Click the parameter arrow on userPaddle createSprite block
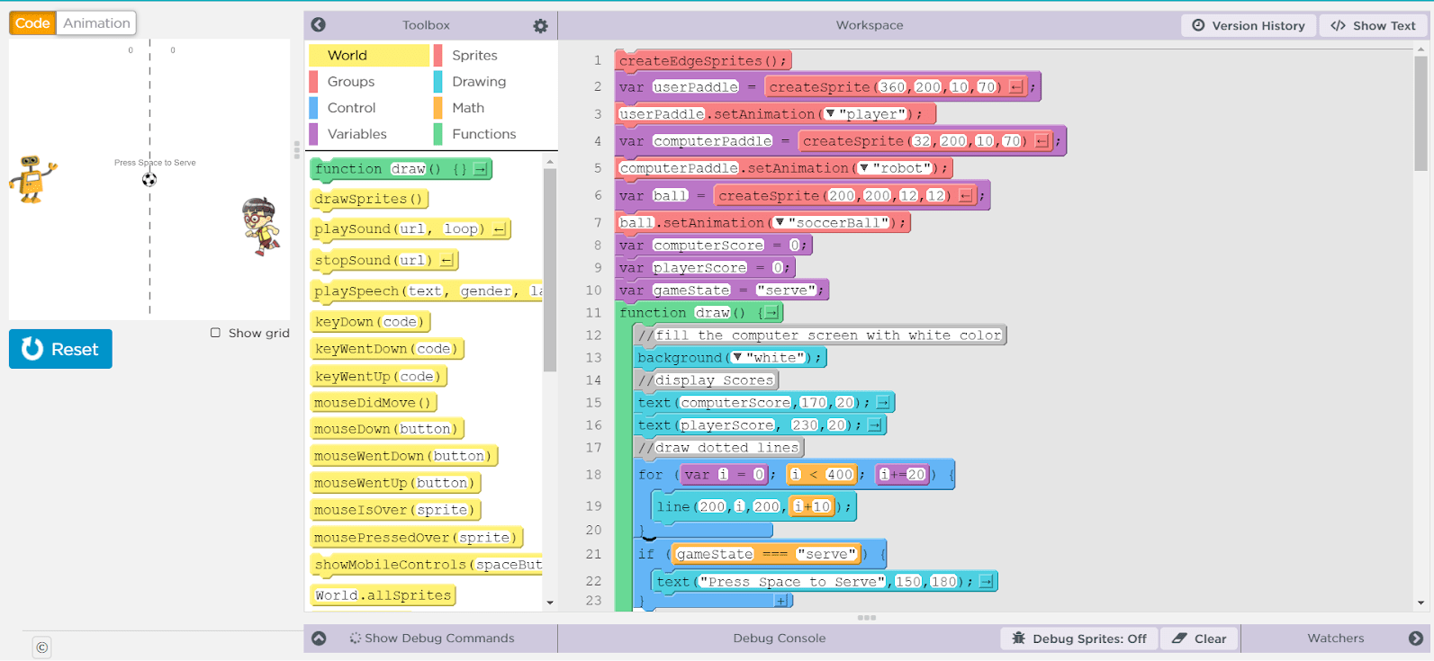Viewport: 1434px width, 661px height. tap(1016, 87)
